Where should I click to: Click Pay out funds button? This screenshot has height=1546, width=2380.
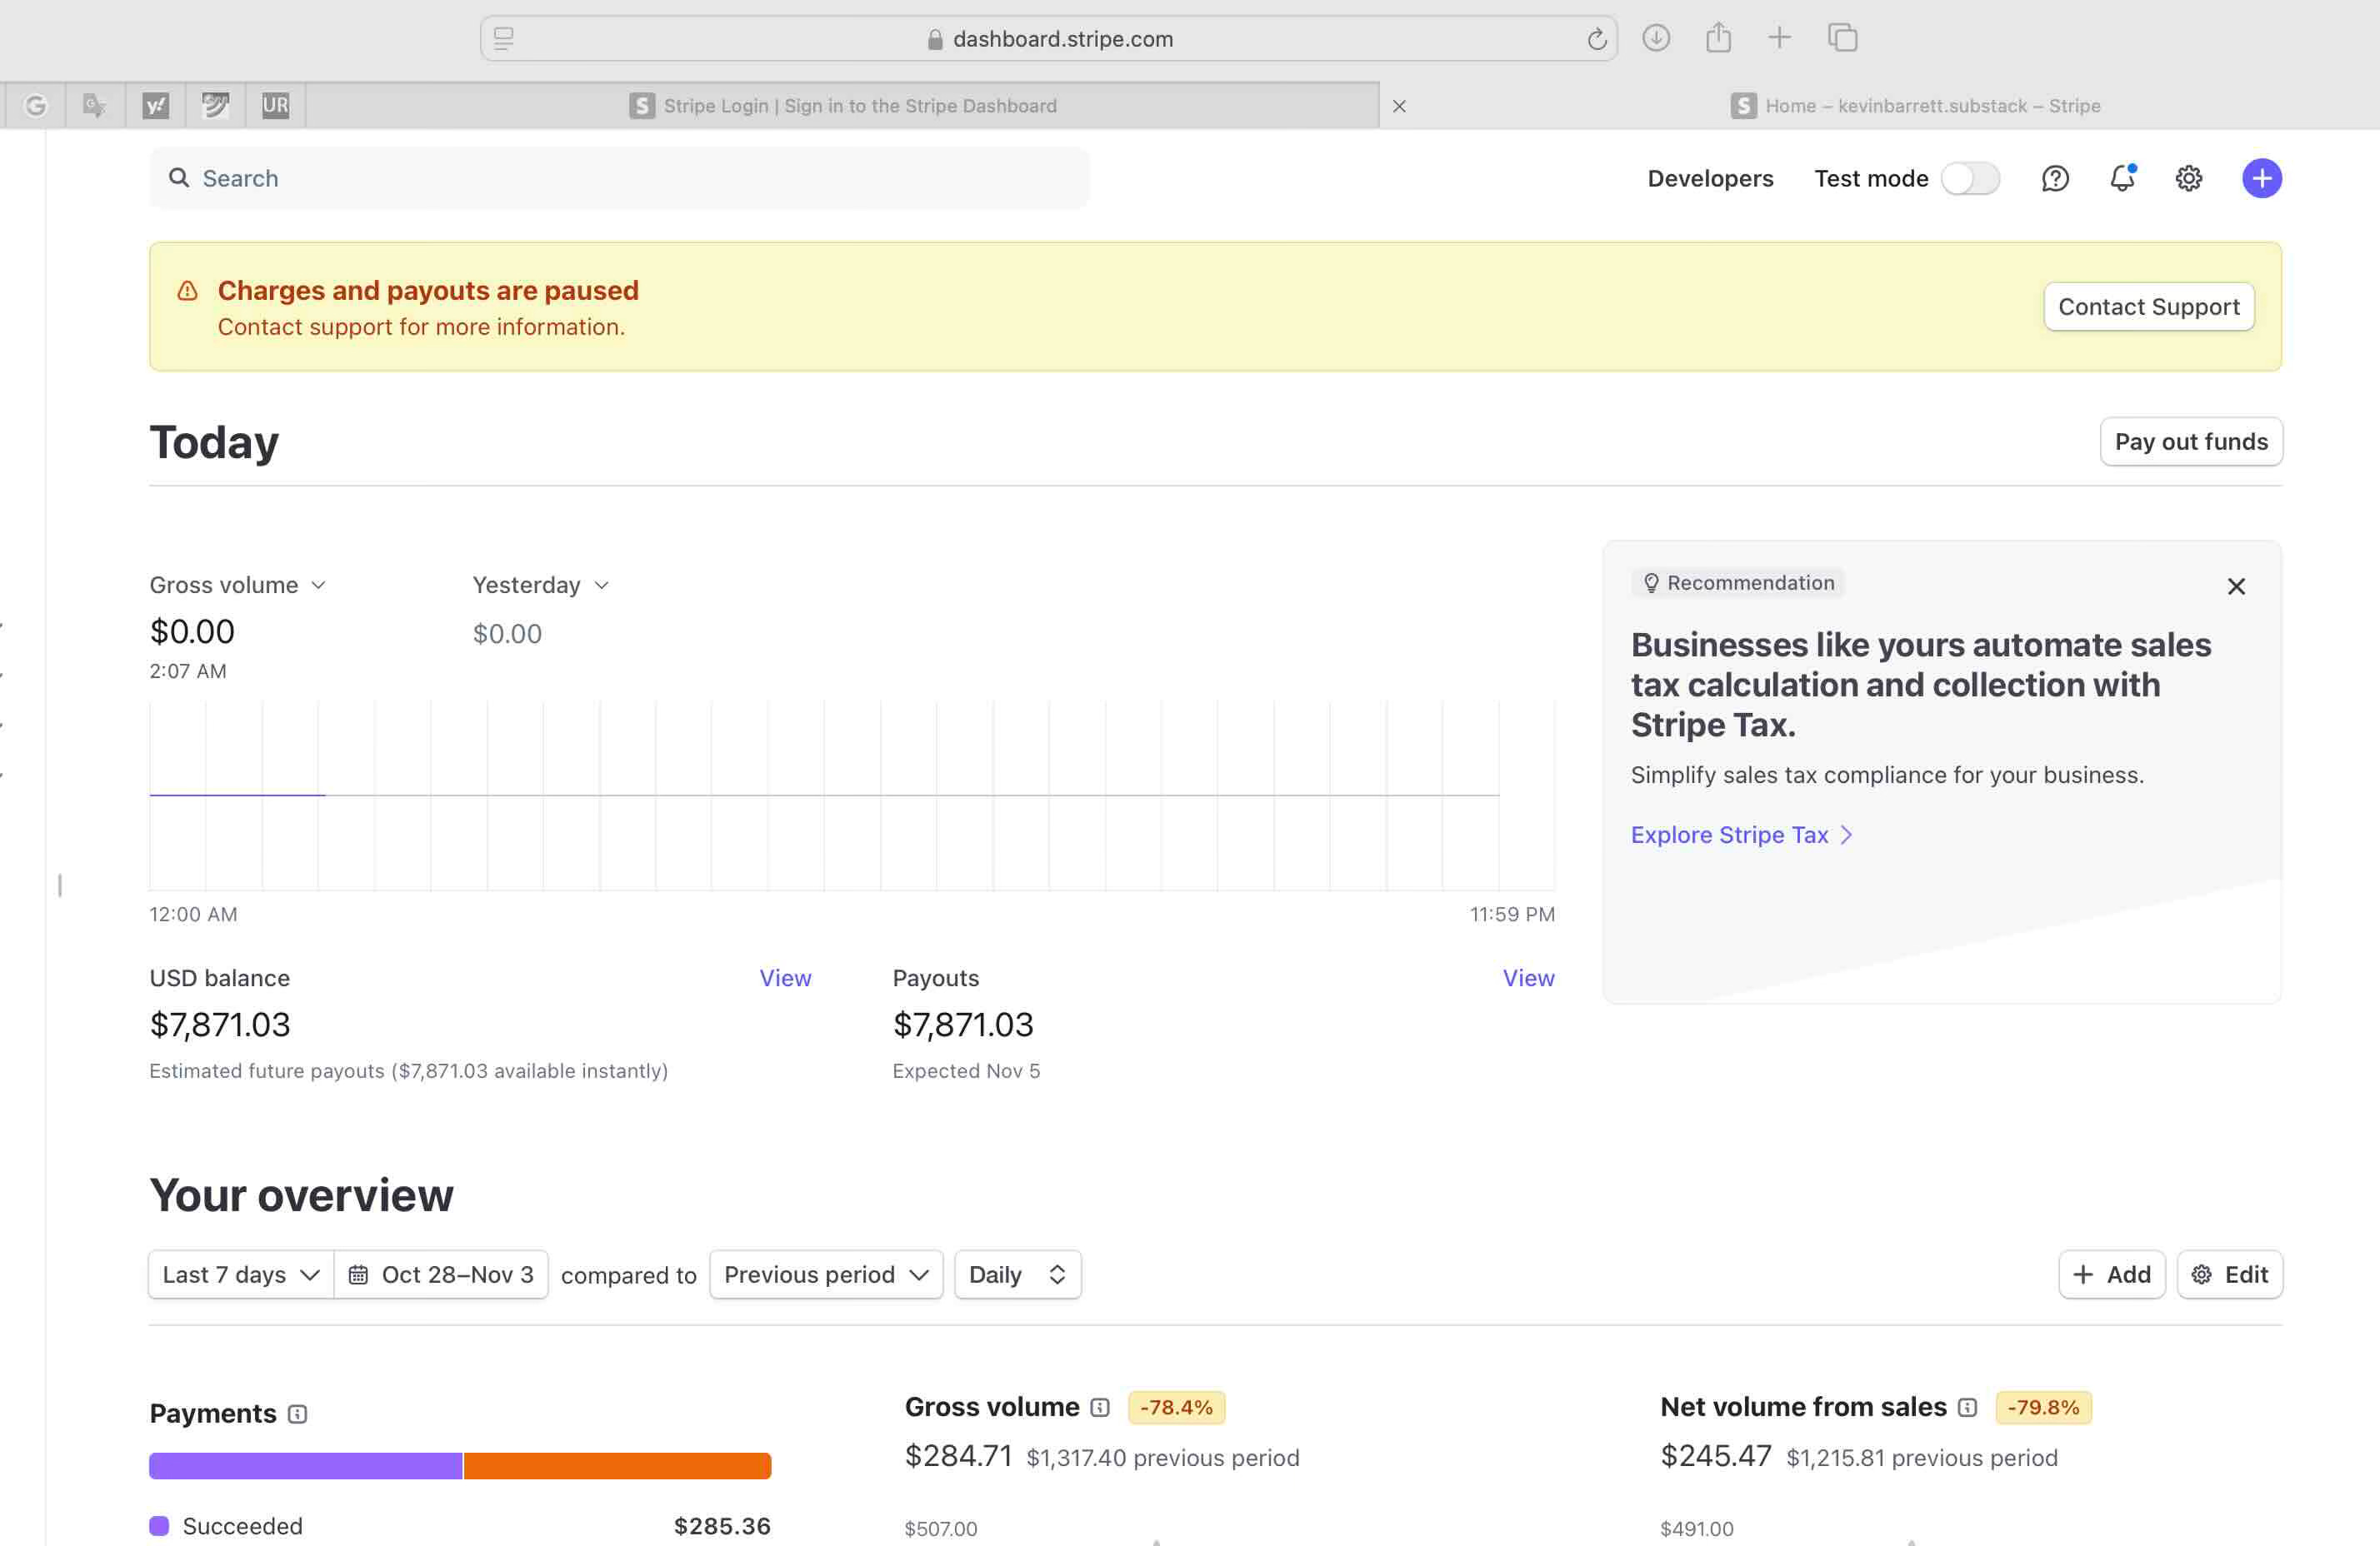2191,441
